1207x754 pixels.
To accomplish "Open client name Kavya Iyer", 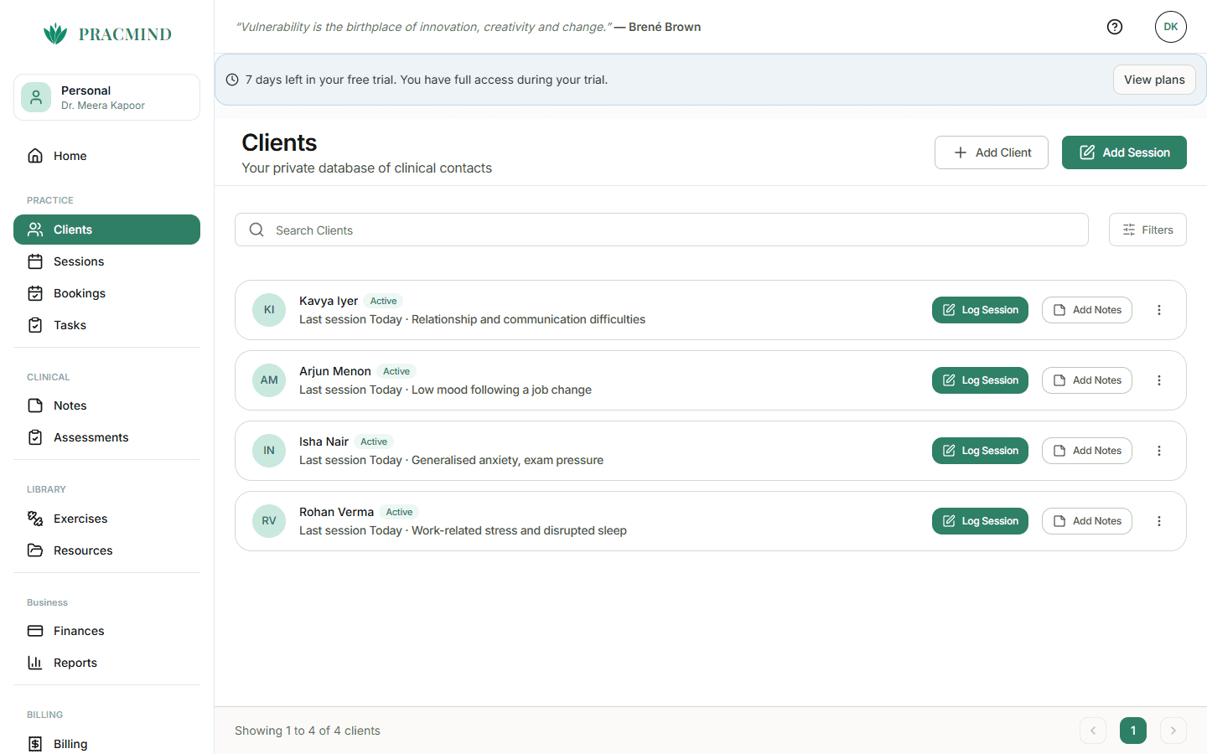I will pos(329,301).
